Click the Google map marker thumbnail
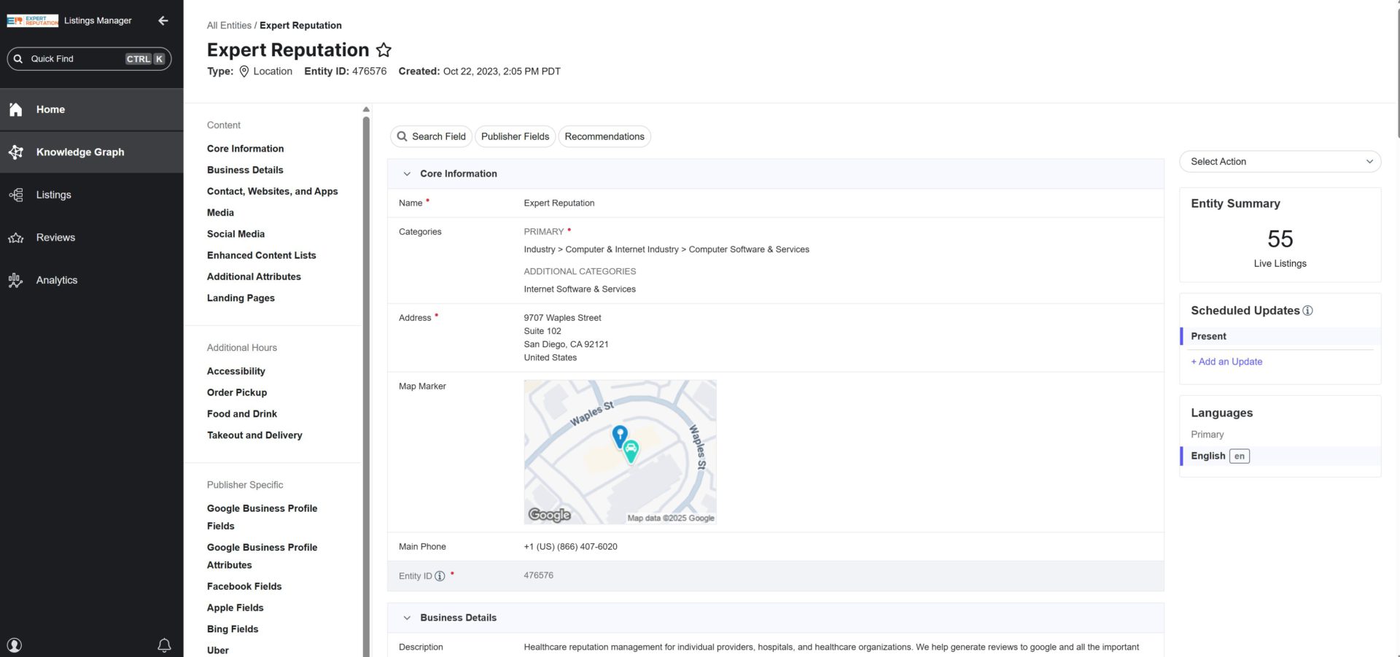The image size is (1400, 657). coord(620,451)
